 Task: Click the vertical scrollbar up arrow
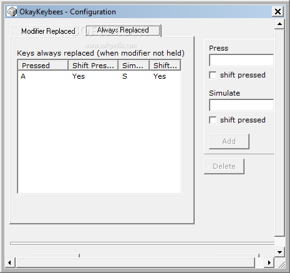(x=279, y=24)
